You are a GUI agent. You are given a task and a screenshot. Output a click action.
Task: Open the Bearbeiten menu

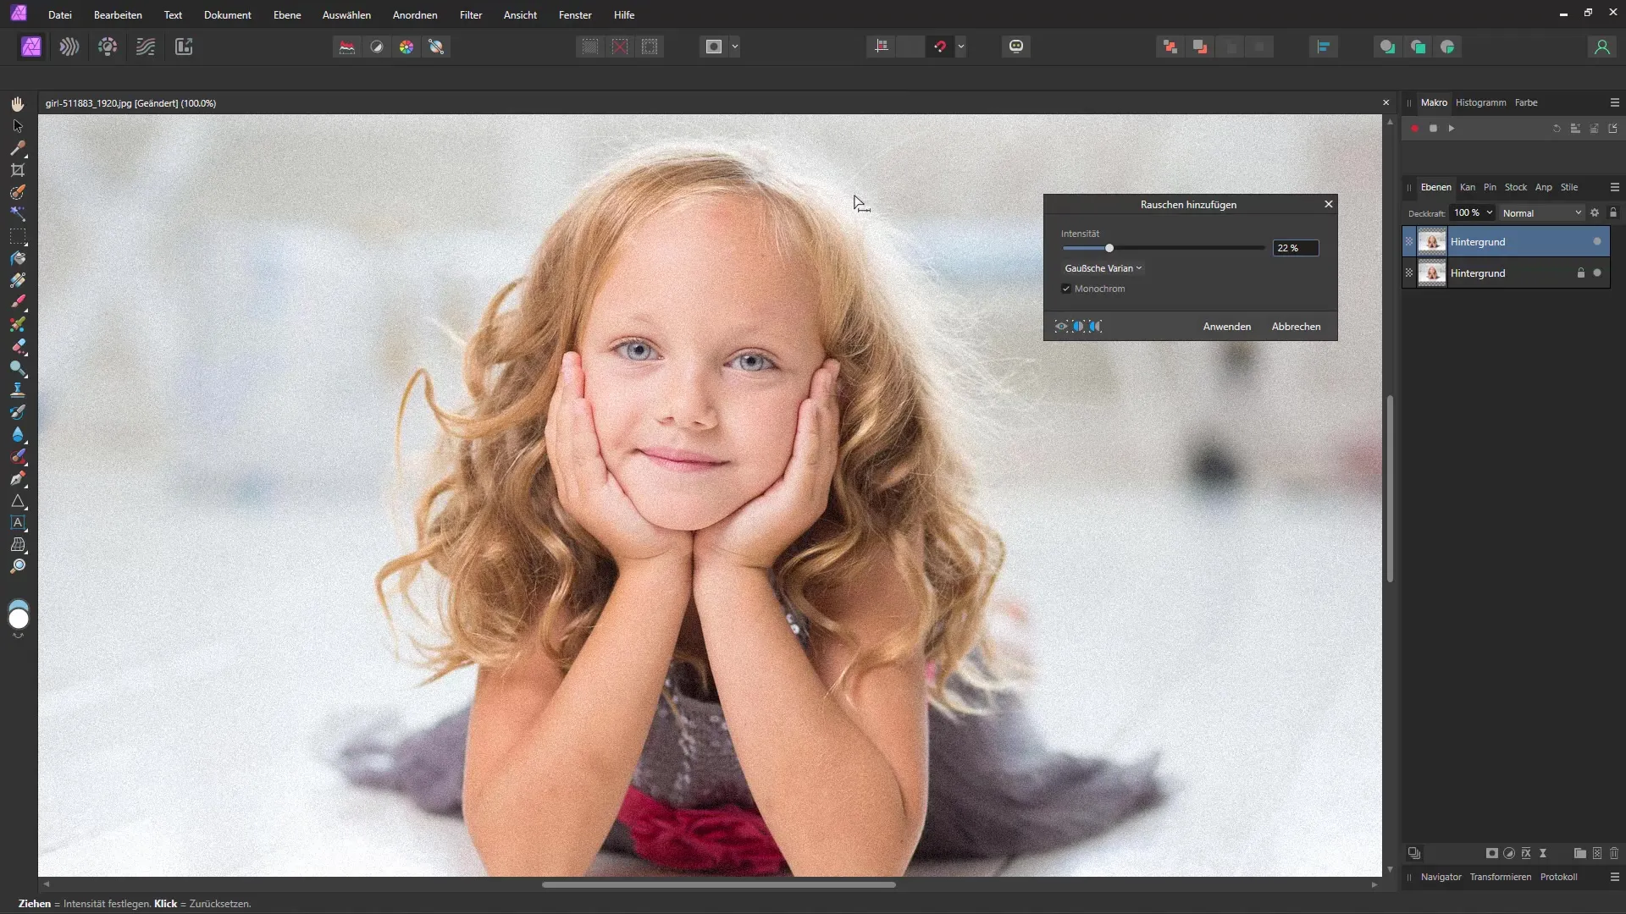pyautogui.click(x=118, y=15)
